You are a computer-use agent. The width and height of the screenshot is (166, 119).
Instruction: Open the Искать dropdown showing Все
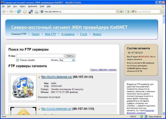click(x=67, y=60)
